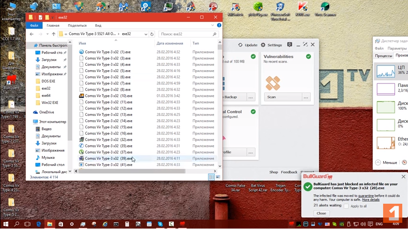Click BullGuard notification icon beside Settings

point(289,45)
